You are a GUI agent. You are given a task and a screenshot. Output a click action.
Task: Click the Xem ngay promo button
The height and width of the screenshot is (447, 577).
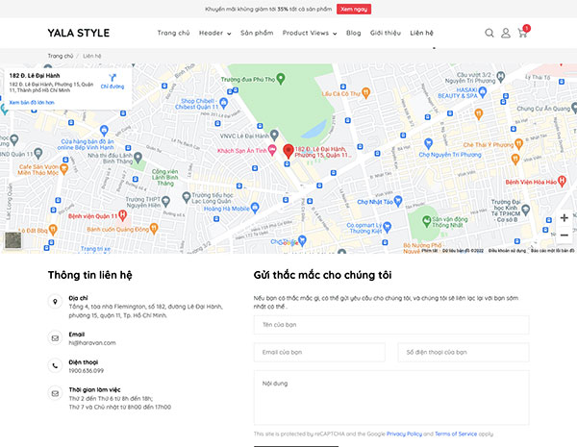354,10
